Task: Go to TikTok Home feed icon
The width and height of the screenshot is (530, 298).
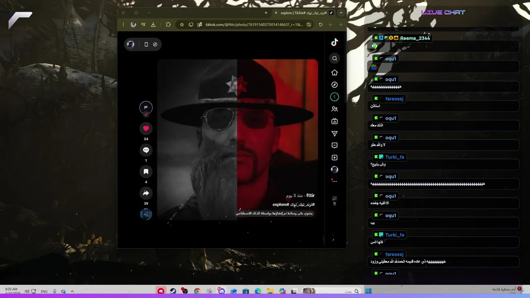Action: [335, 72]
